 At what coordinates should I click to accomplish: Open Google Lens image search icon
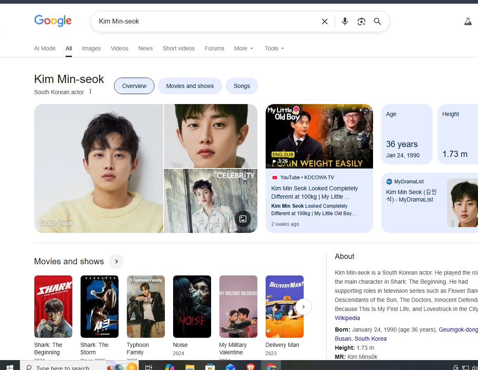click(x=361, y=21)
